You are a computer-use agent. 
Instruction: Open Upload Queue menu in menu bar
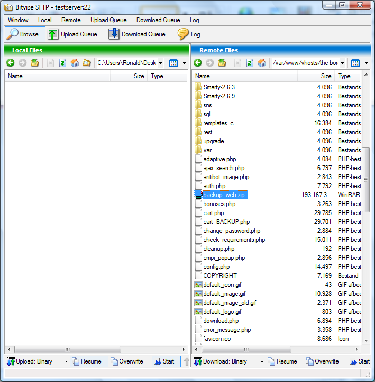[108, 20]
